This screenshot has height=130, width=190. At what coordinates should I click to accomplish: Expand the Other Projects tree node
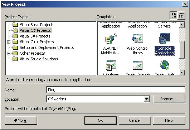point(9,53)
